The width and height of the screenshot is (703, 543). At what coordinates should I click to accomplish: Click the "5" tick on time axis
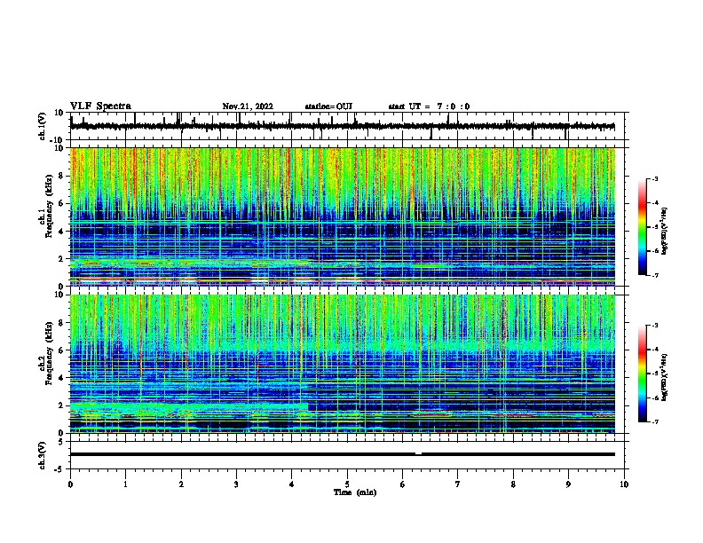tap(347, 484)
